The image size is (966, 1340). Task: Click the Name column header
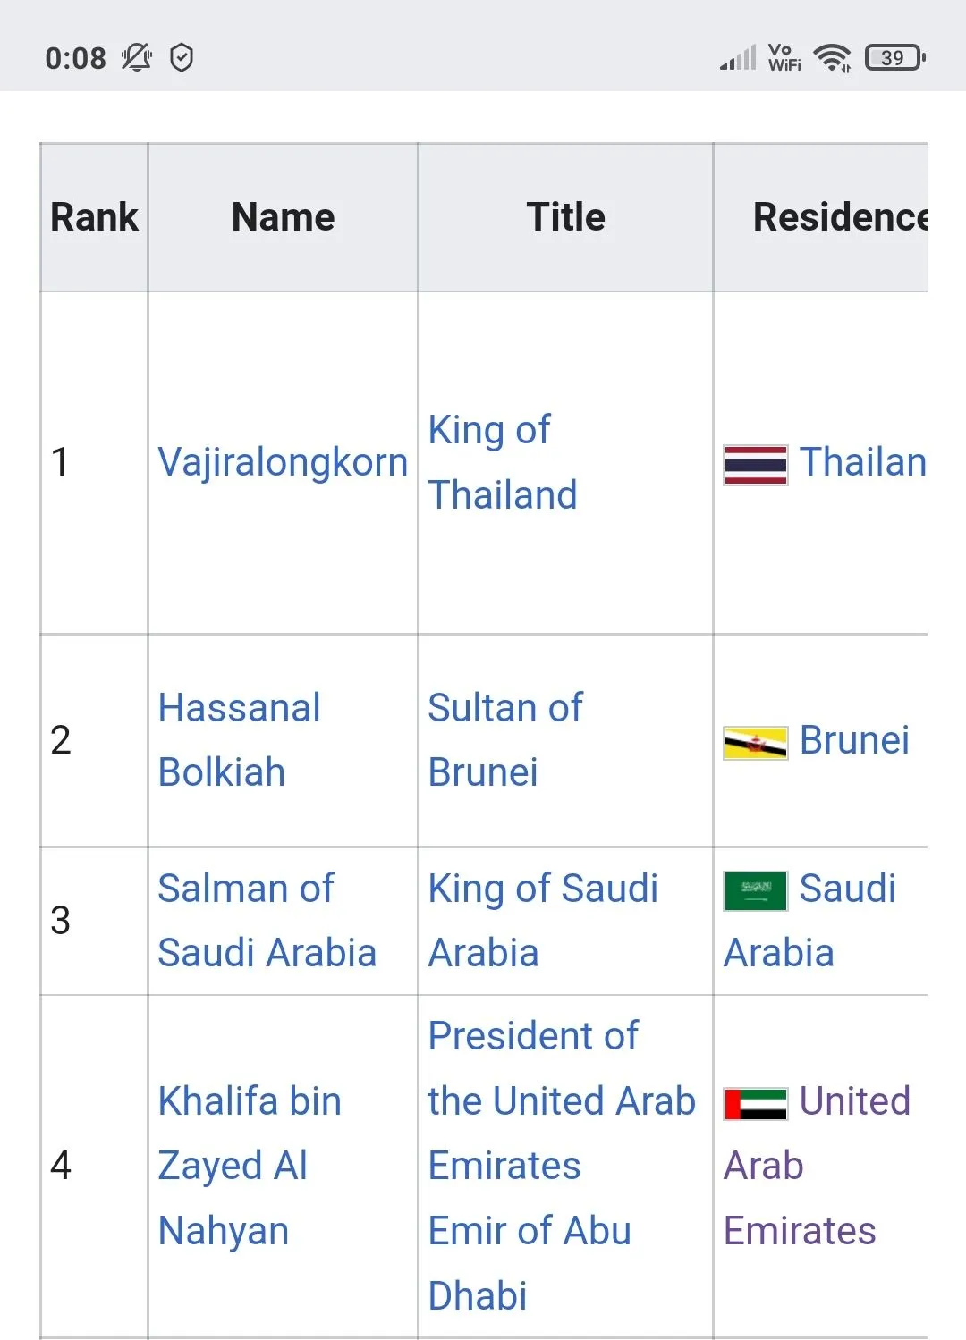[x=283, y=217]
